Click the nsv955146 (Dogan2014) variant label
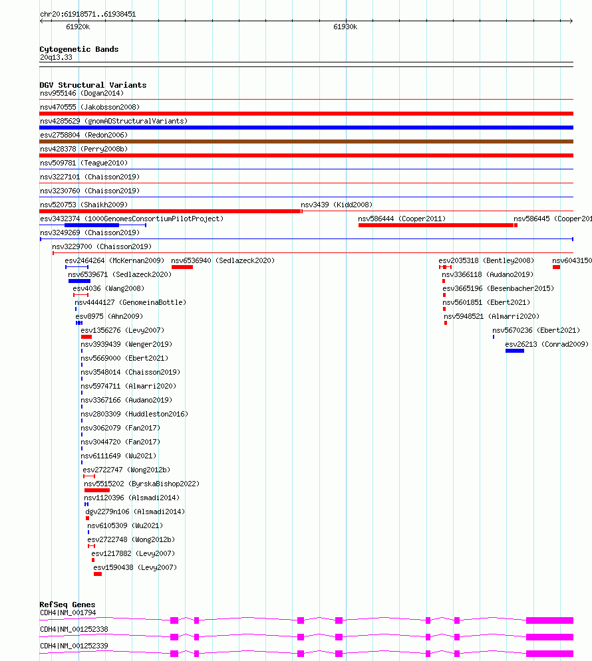This screenshot has width=592, height=661. click(81, 93)
